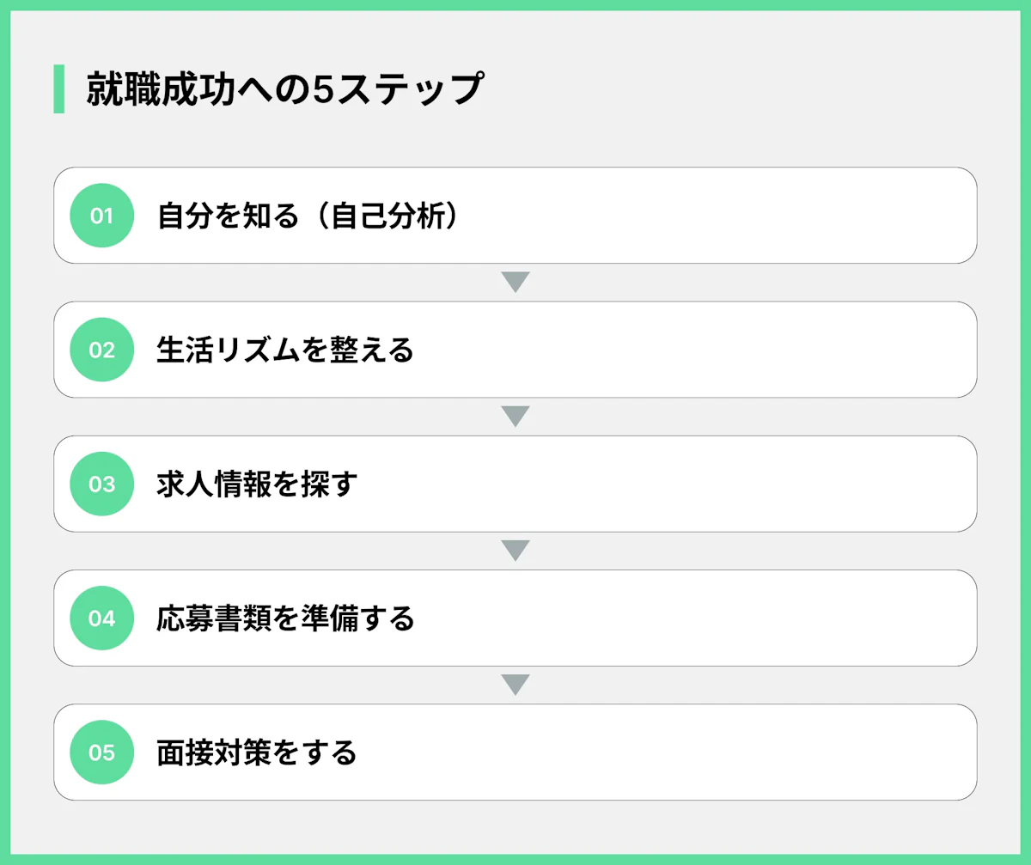Click the green accent bar beside the title
Image resolution: width=1031 pixels, height=865 pixels.
pos(58,89)
